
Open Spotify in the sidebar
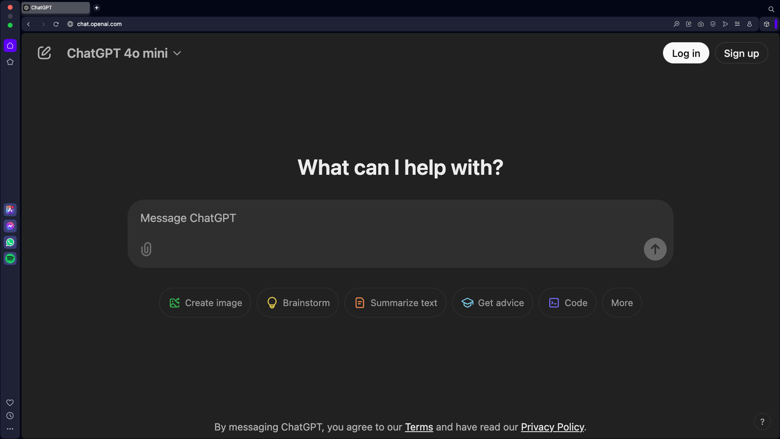10,259
